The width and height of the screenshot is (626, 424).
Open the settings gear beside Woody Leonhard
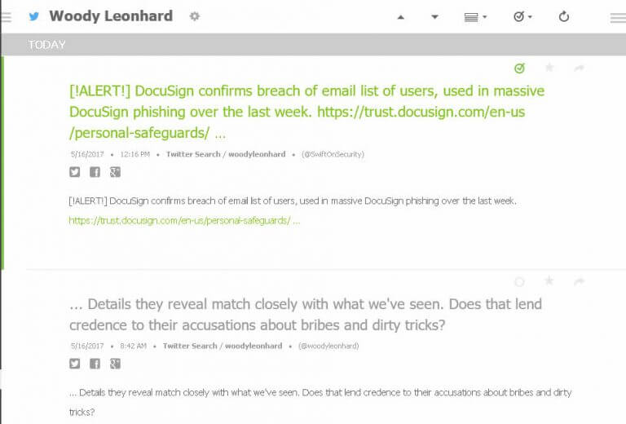pyautogui.click(x=195, y=16)
